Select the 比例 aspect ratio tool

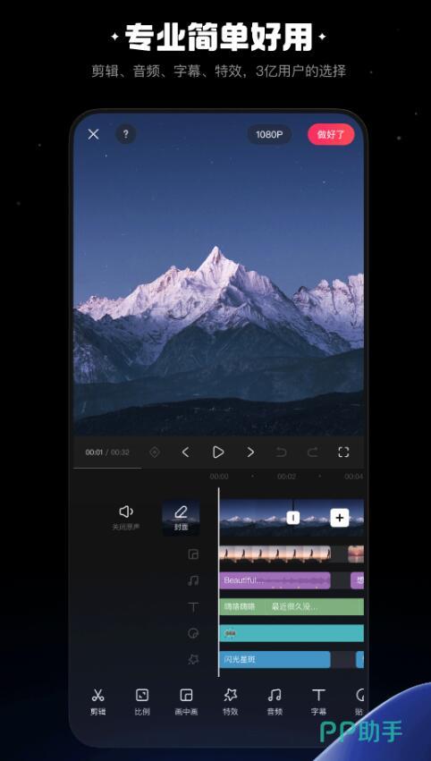[141, 701]
